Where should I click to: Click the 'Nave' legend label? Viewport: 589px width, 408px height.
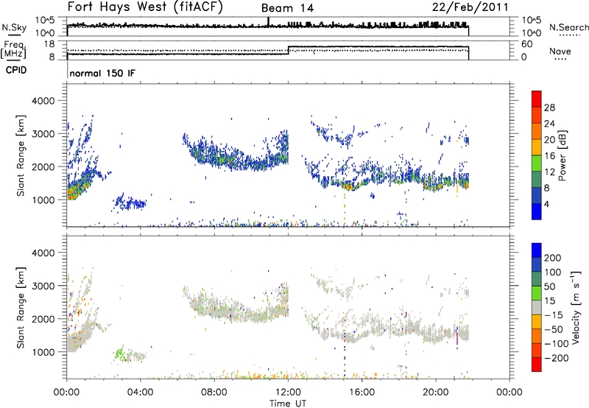pyautogui.click(x=560, y=52)
